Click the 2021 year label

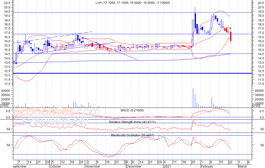click(x=167, y=166)
